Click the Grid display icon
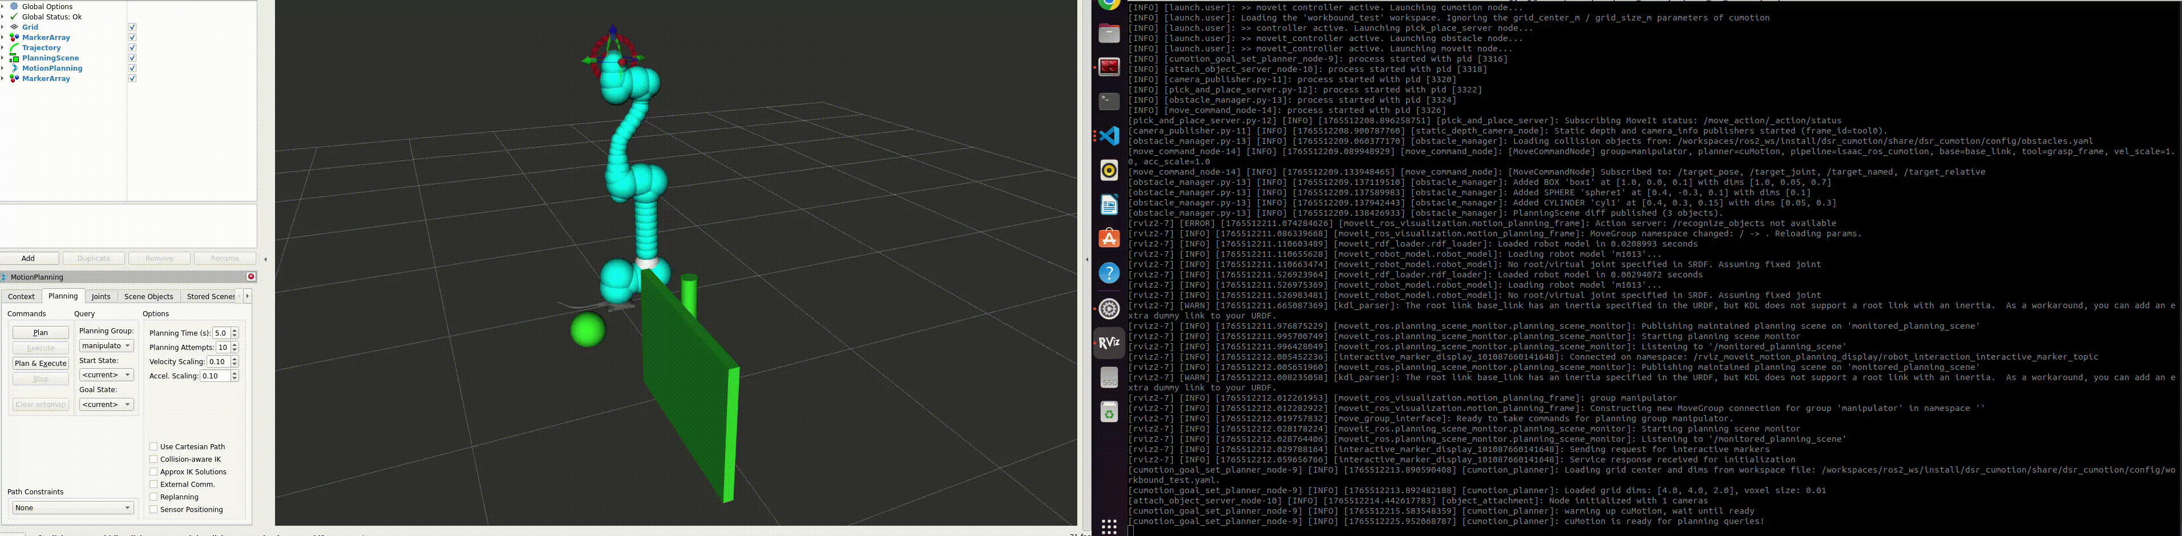 14,27
